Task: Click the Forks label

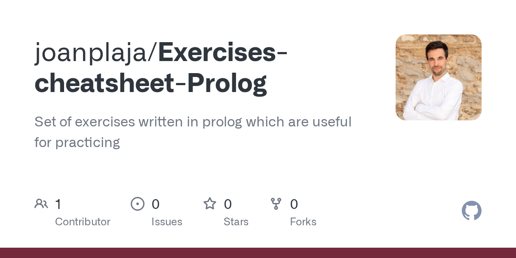Action: 303,222
